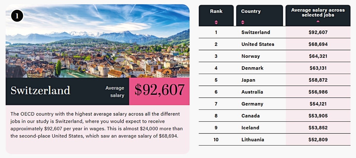Click the Average salary sort arrow
356x158 pixels.
[x=318, y=21]
